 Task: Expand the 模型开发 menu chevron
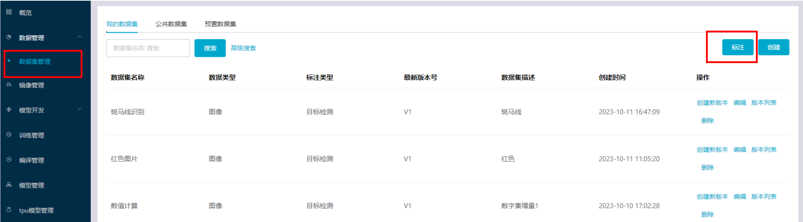80,109
